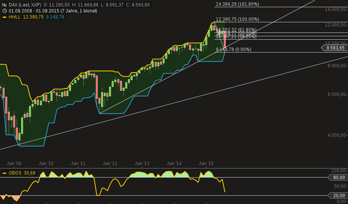348x204 pixels.
Task: Click the 6.000,00 price axis label
Action: [x=337, y=94]
